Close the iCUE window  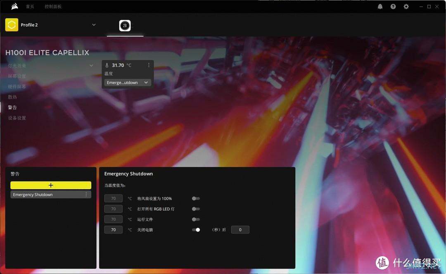coord(437,7)
